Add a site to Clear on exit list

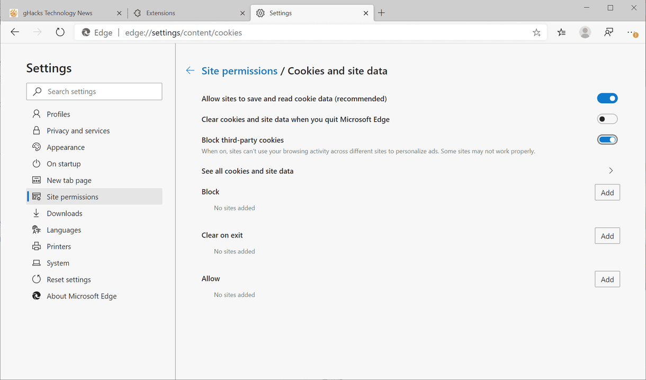pyautogui.click(x=607, y=236)
